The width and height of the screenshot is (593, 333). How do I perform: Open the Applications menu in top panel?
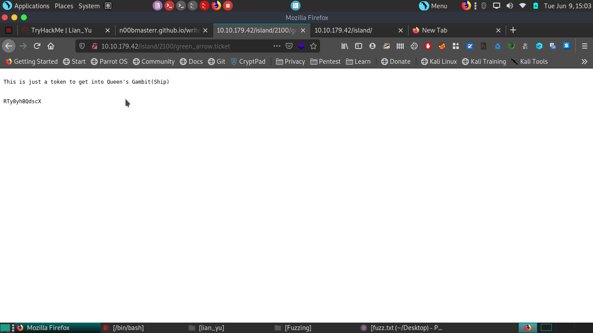[26, 6]
